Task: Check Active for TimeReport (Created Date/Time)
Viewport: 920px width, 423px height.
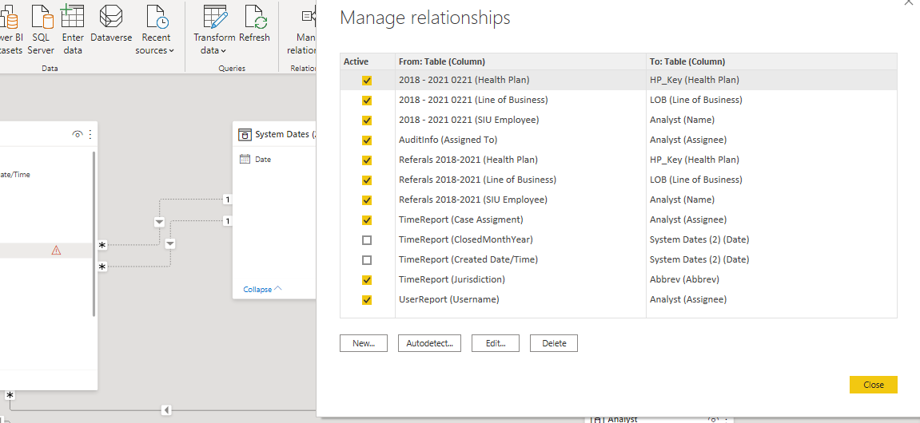Action: 367,259
